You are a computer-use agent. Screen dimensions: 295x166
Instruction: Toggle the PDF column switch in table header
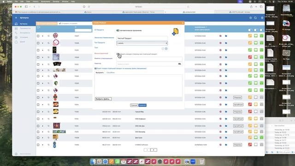click(x=250, y=30)
